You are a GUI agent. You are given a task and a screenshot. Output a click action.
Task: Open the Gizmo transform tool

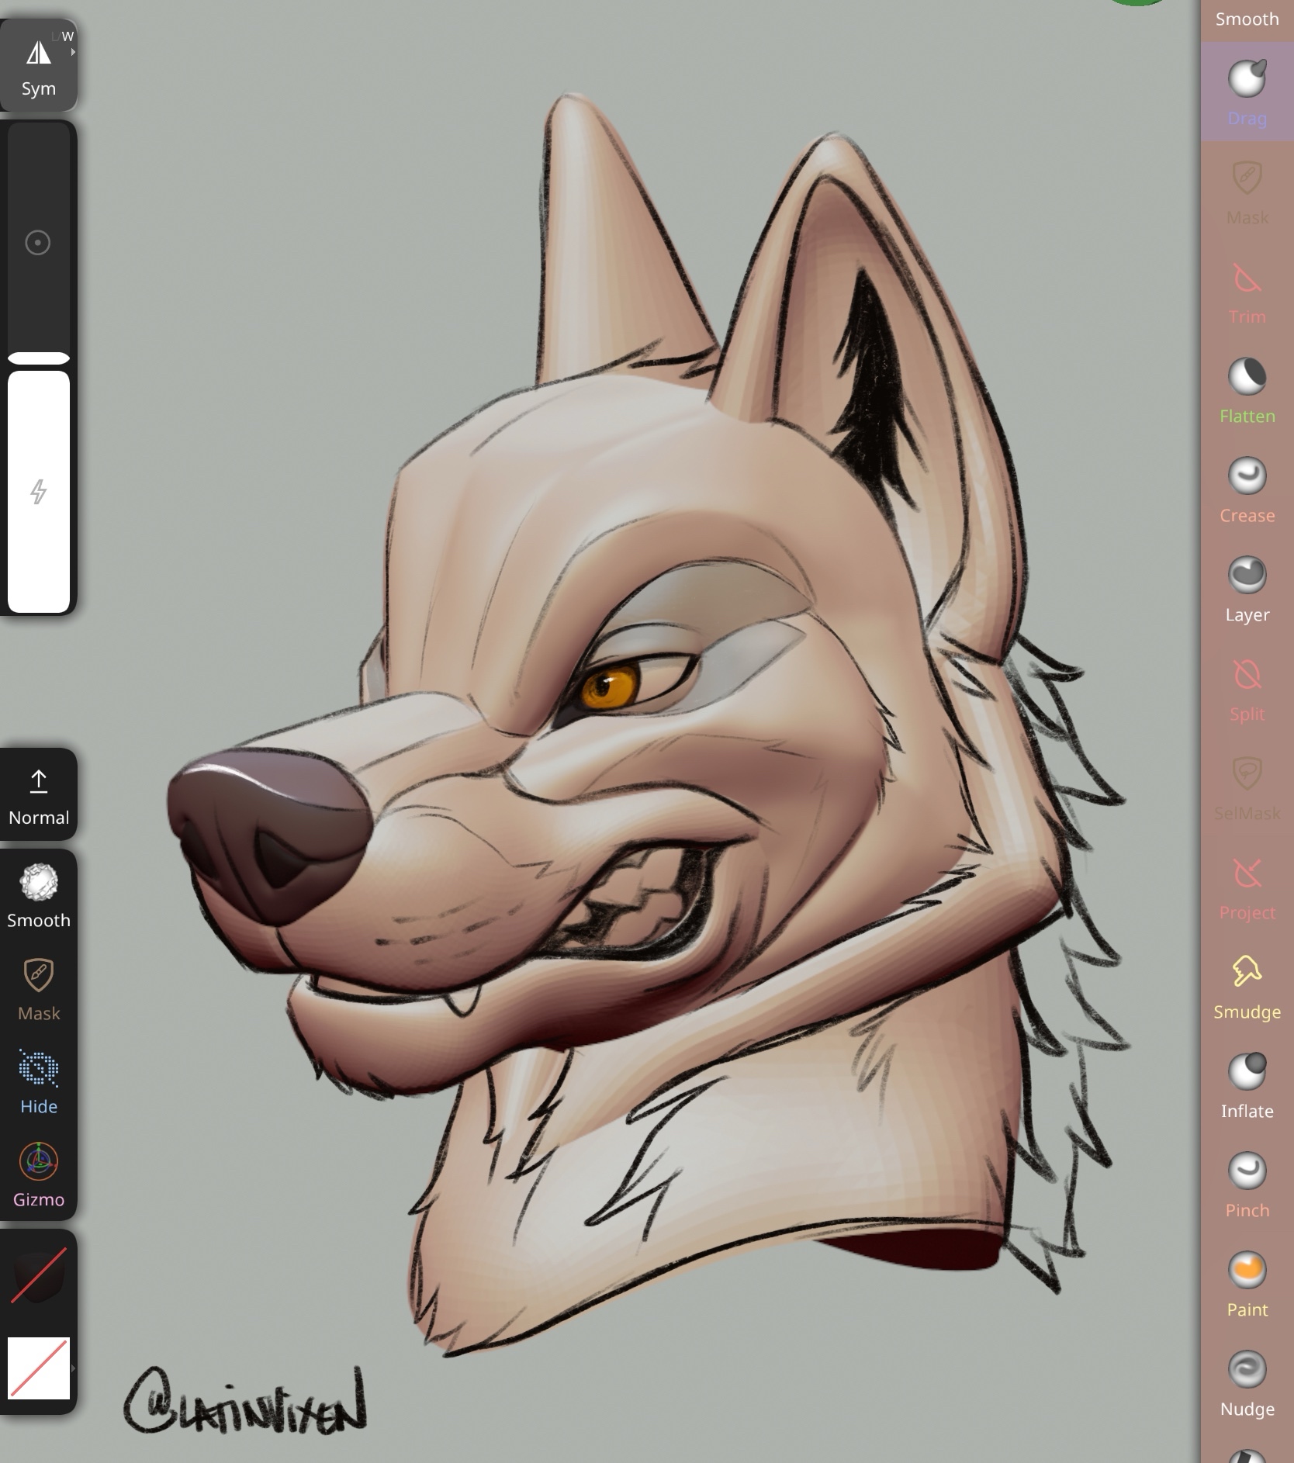pos(38,1174)
